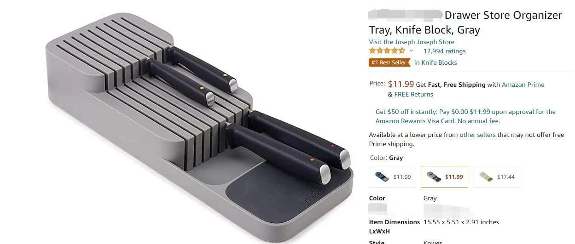Click the blue tray thumbnail icon
This screenshot has width=575, height=244.
click(x=382, y=177)
